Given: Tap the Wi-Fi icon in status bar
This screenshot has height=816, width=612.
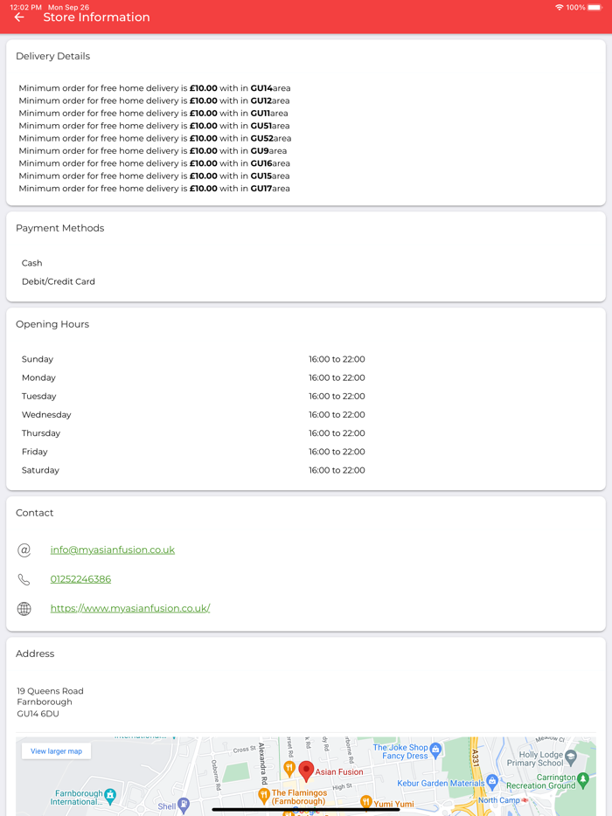Looking at the screenshot, I should point(559,8).
